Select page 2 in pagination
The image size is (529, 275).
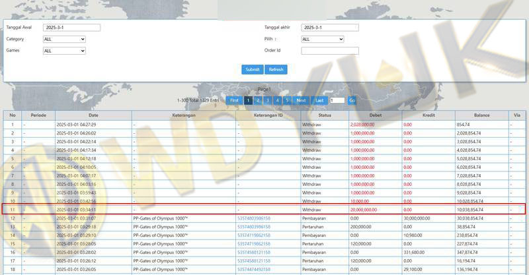(258, 100)
